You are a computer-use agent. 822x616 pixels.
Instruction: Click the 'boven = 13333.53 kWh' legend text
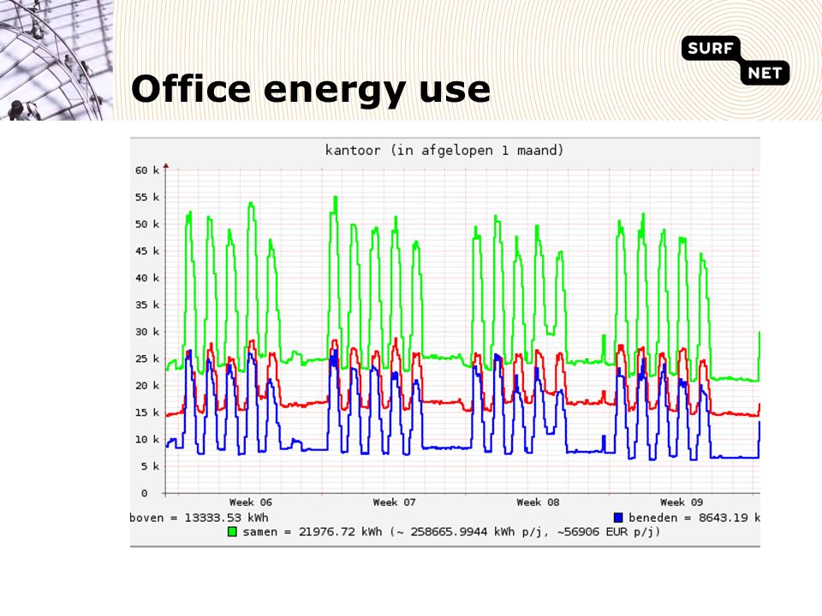[x=200, y=518]
